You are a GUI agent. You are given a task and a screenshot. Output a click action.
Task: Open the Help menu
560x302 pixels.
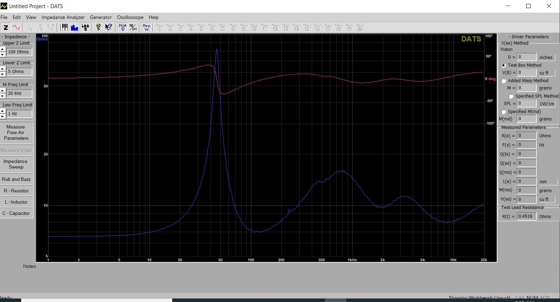coord(153,17)
